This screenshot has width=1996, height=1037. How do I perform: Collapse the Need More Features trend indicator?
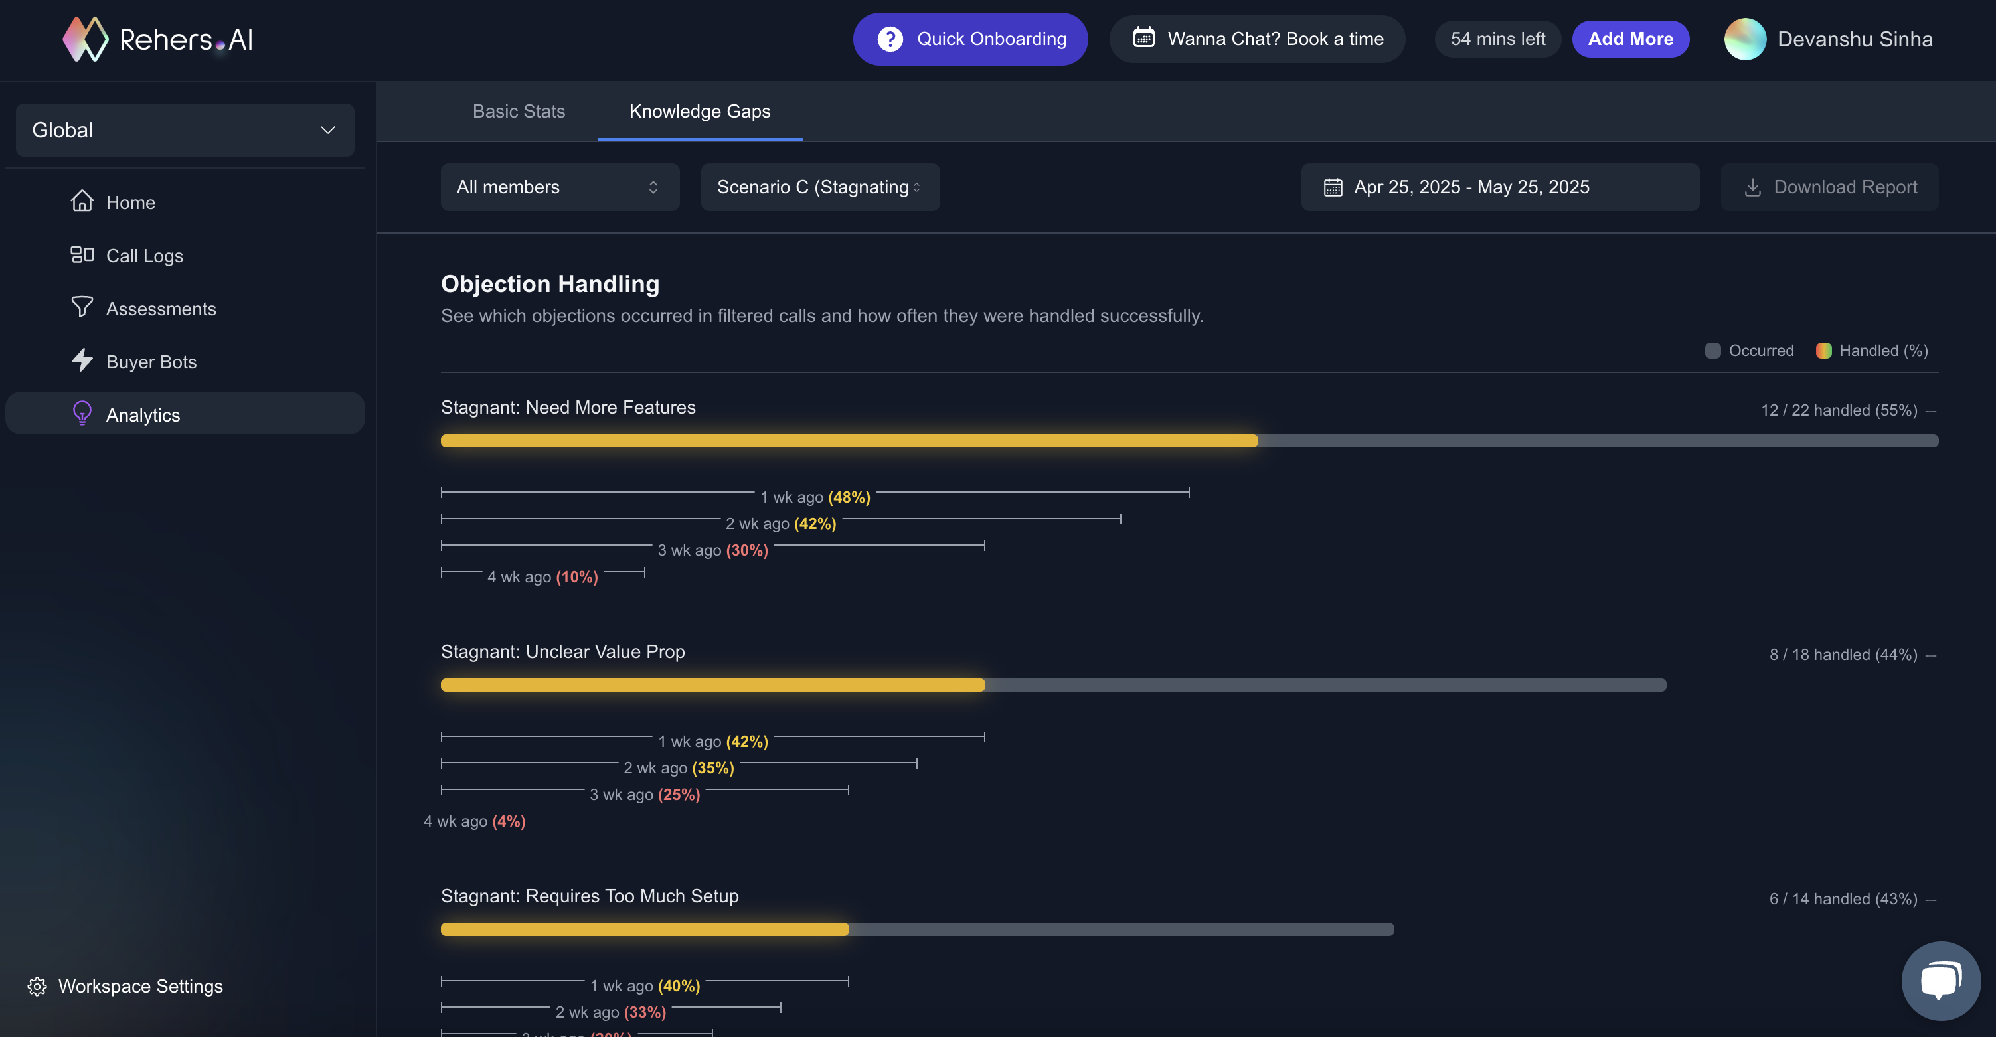(x=1931, y=411)
